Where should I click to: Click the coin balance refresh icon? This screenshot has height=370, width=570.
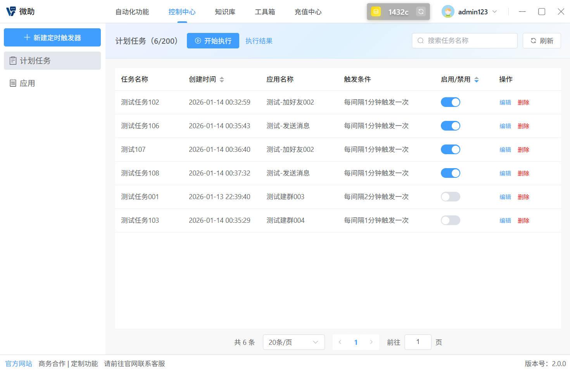pyautogui.click(x=421, y=12)
